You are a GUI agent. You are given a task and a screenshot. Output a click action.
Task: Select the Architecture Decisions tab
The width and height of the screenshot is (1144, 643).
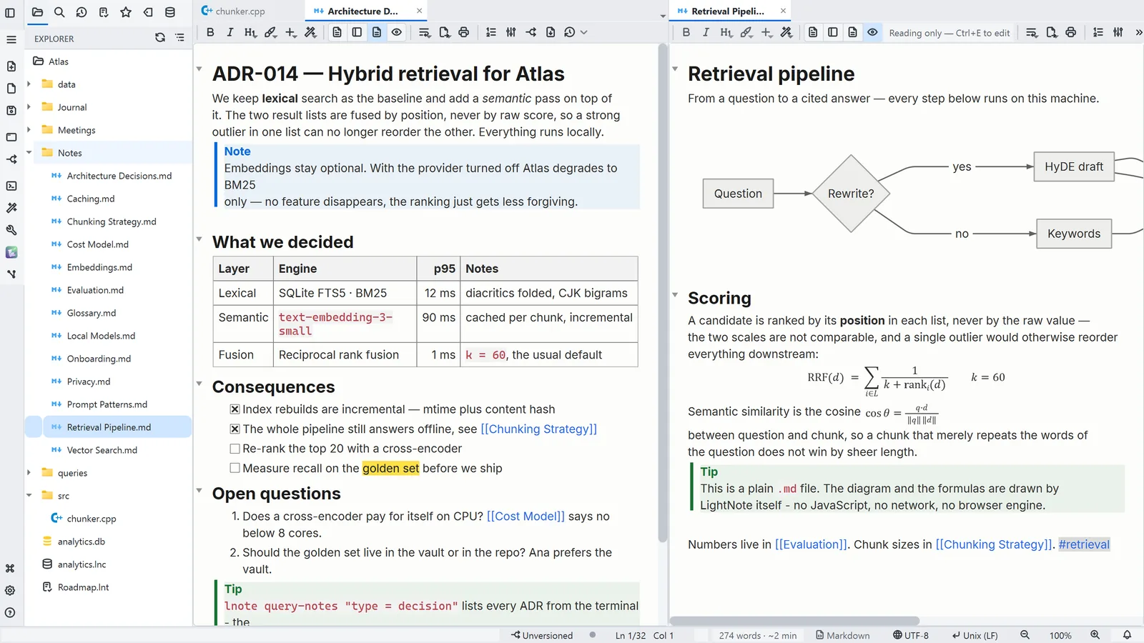tap(362, 11)
